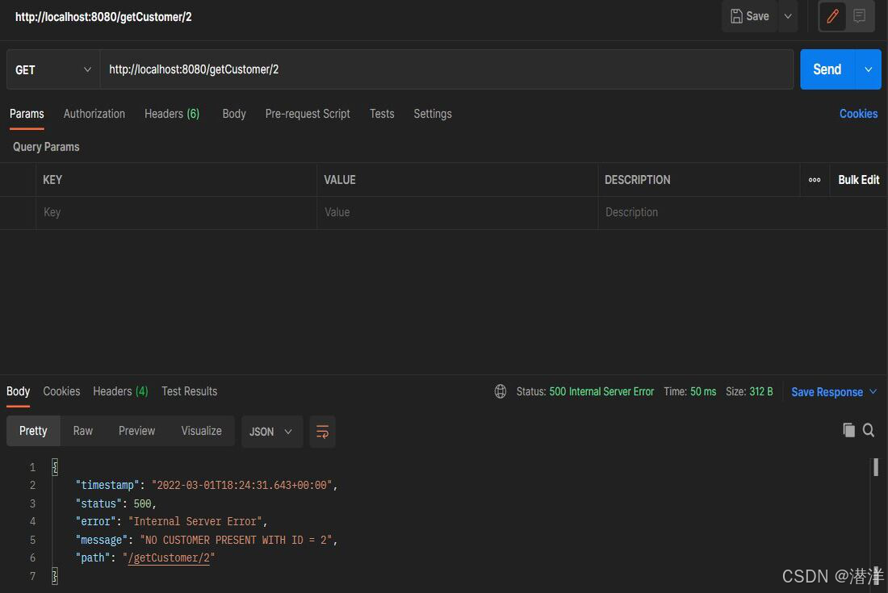Viewport: 888px width, 593px height.
Task: Click the "NO CUSTOMER PRESENT WITH ID = 2" message
Action: point(237,540)
